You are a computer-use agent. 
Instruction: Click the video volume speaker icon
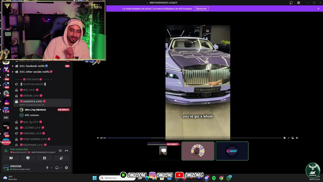pyautogui.click(x=297, y=138)
